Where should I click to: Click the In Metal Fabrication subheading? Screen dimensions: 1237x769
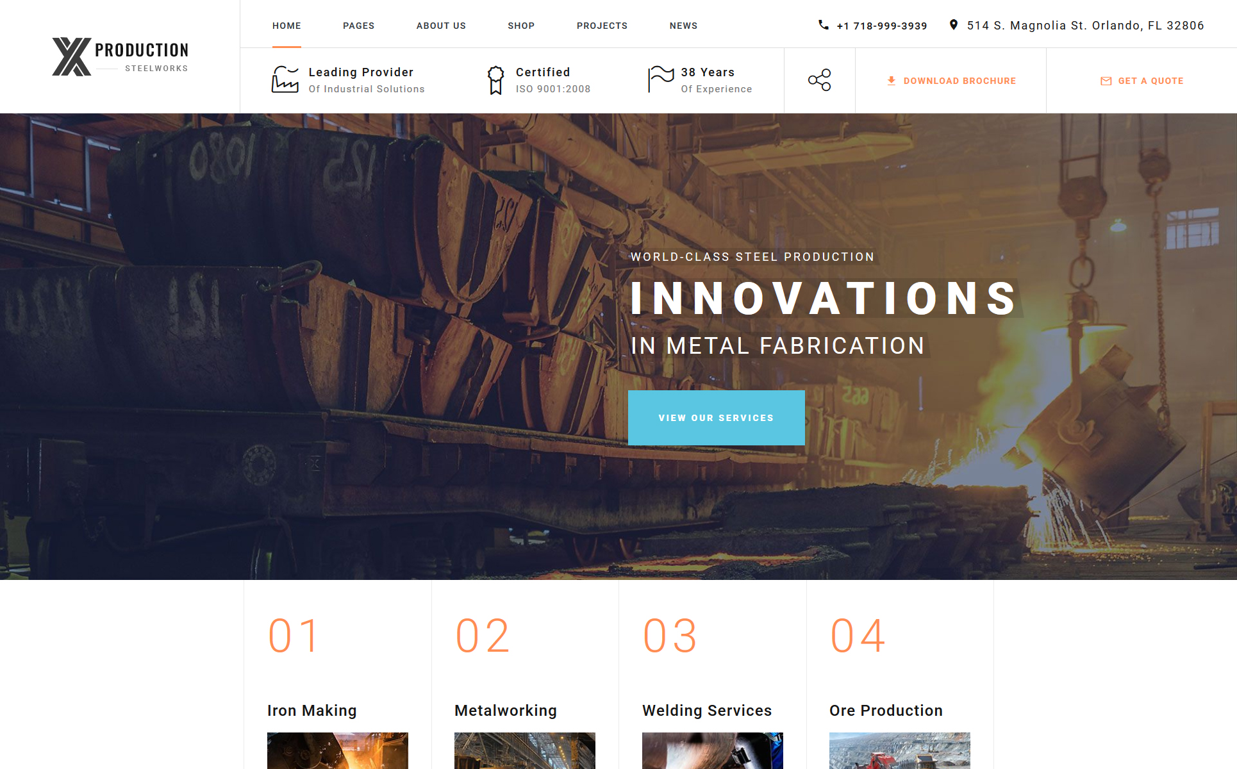point(777,346)
